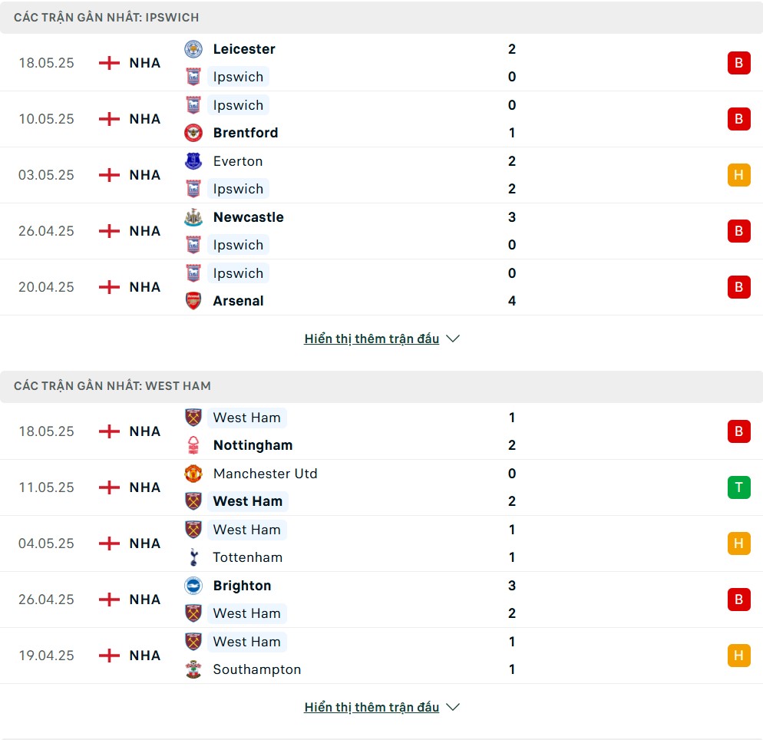Open 'Hiển thị thêm trận đấu' under West Ham

(372, 707)
